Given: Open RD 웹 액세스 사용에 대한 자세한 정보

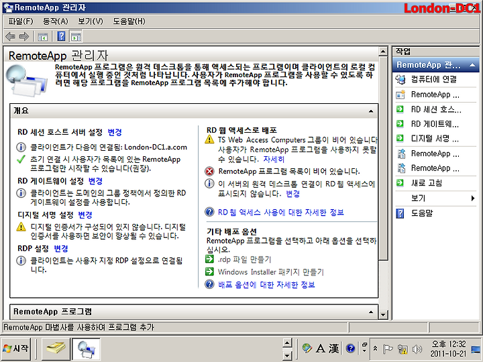Looking at the screenshot, I should [281, 212].
